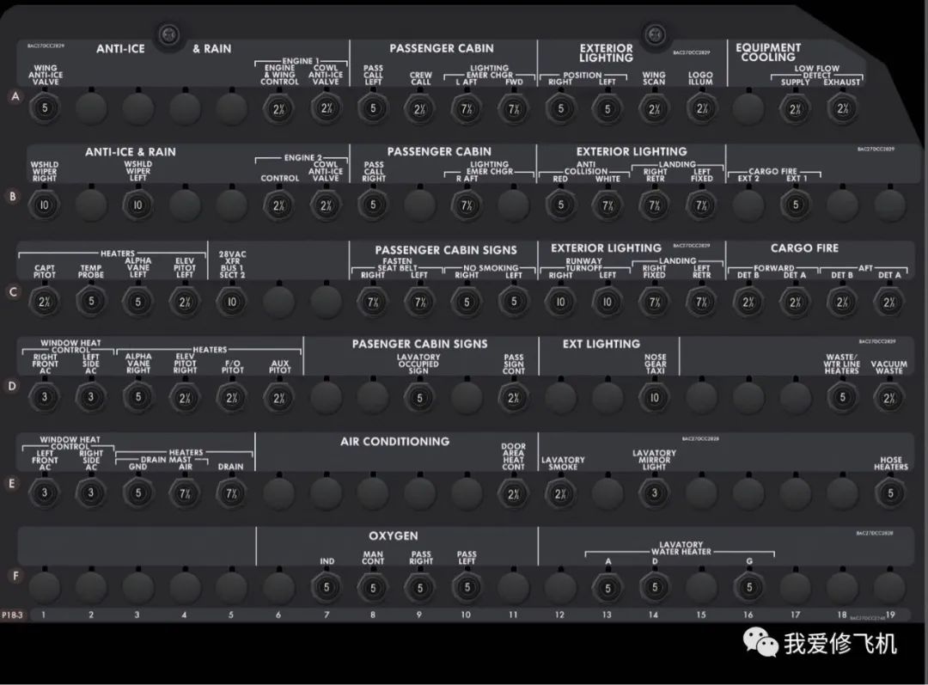
Task: Toggle Emer Chgr L AFT breaker
Action: pyautogui.click(x=467, y=109)
